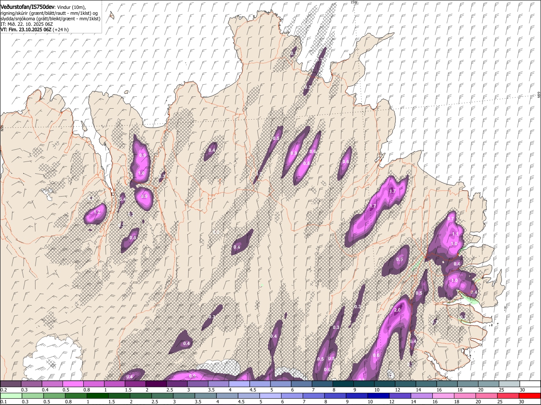541x405 pixels.
Task: Pick the dark green 1 swatch in lower legend row
Action: tap(97, 396)
